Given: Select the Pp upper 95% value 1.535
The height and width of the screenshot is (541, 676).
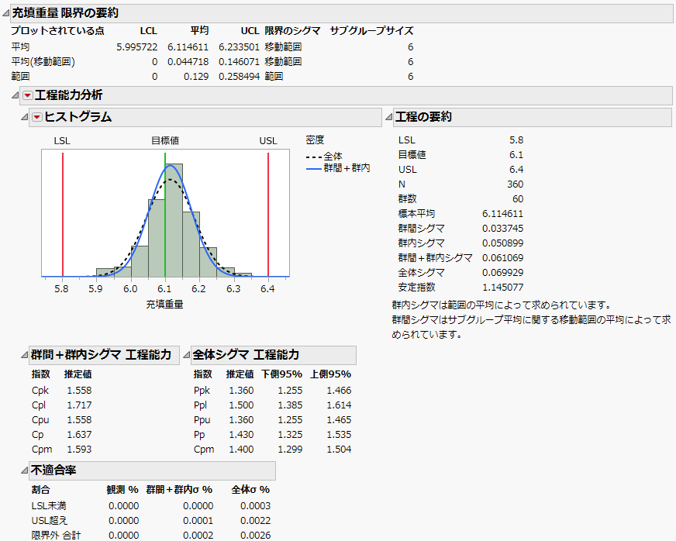Looking at the screenshot, I should pyautogui.click(x=339, y=435).
